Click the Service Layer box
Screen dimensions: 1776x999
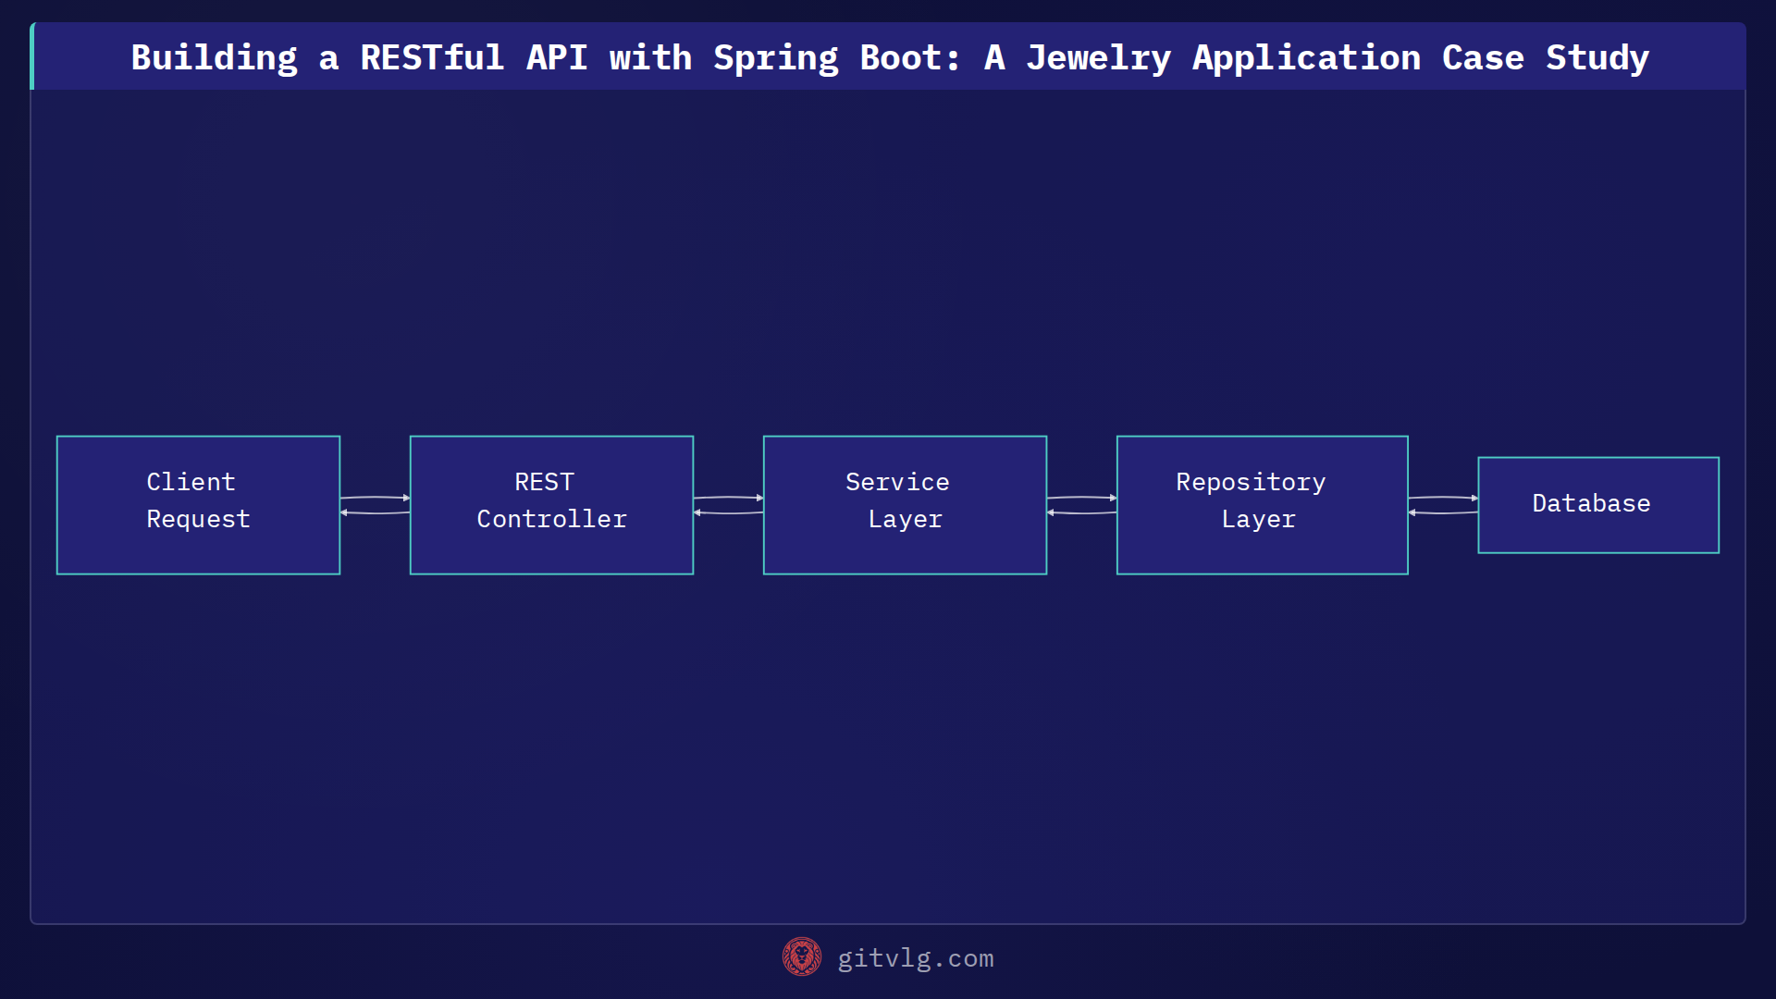pos(905,505)
